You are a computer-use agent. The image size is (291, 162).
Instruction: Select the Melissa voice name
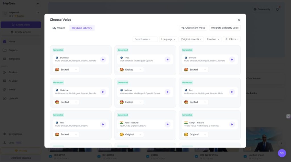[128, 90]
